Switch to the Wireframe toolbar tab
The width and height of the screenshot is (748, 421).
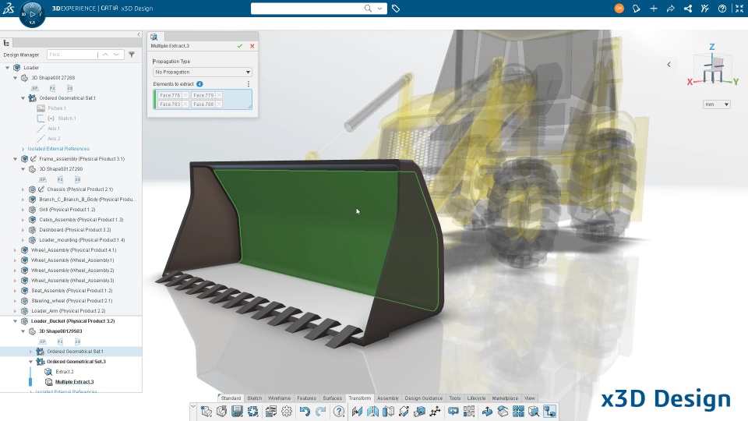point(279,398)
